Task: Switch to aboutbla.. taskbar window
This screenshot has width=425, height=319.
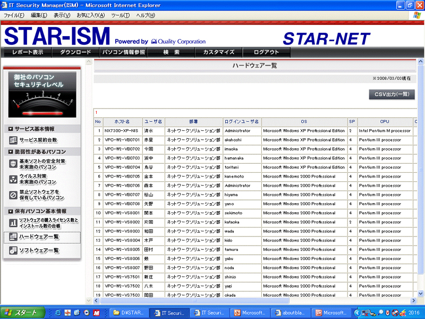Action: point(290,313)
